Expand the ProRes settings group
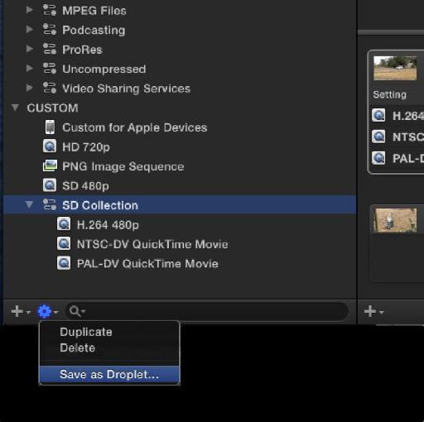The width and height of the screenshot is (424, 422). click(x=29, y=49)
